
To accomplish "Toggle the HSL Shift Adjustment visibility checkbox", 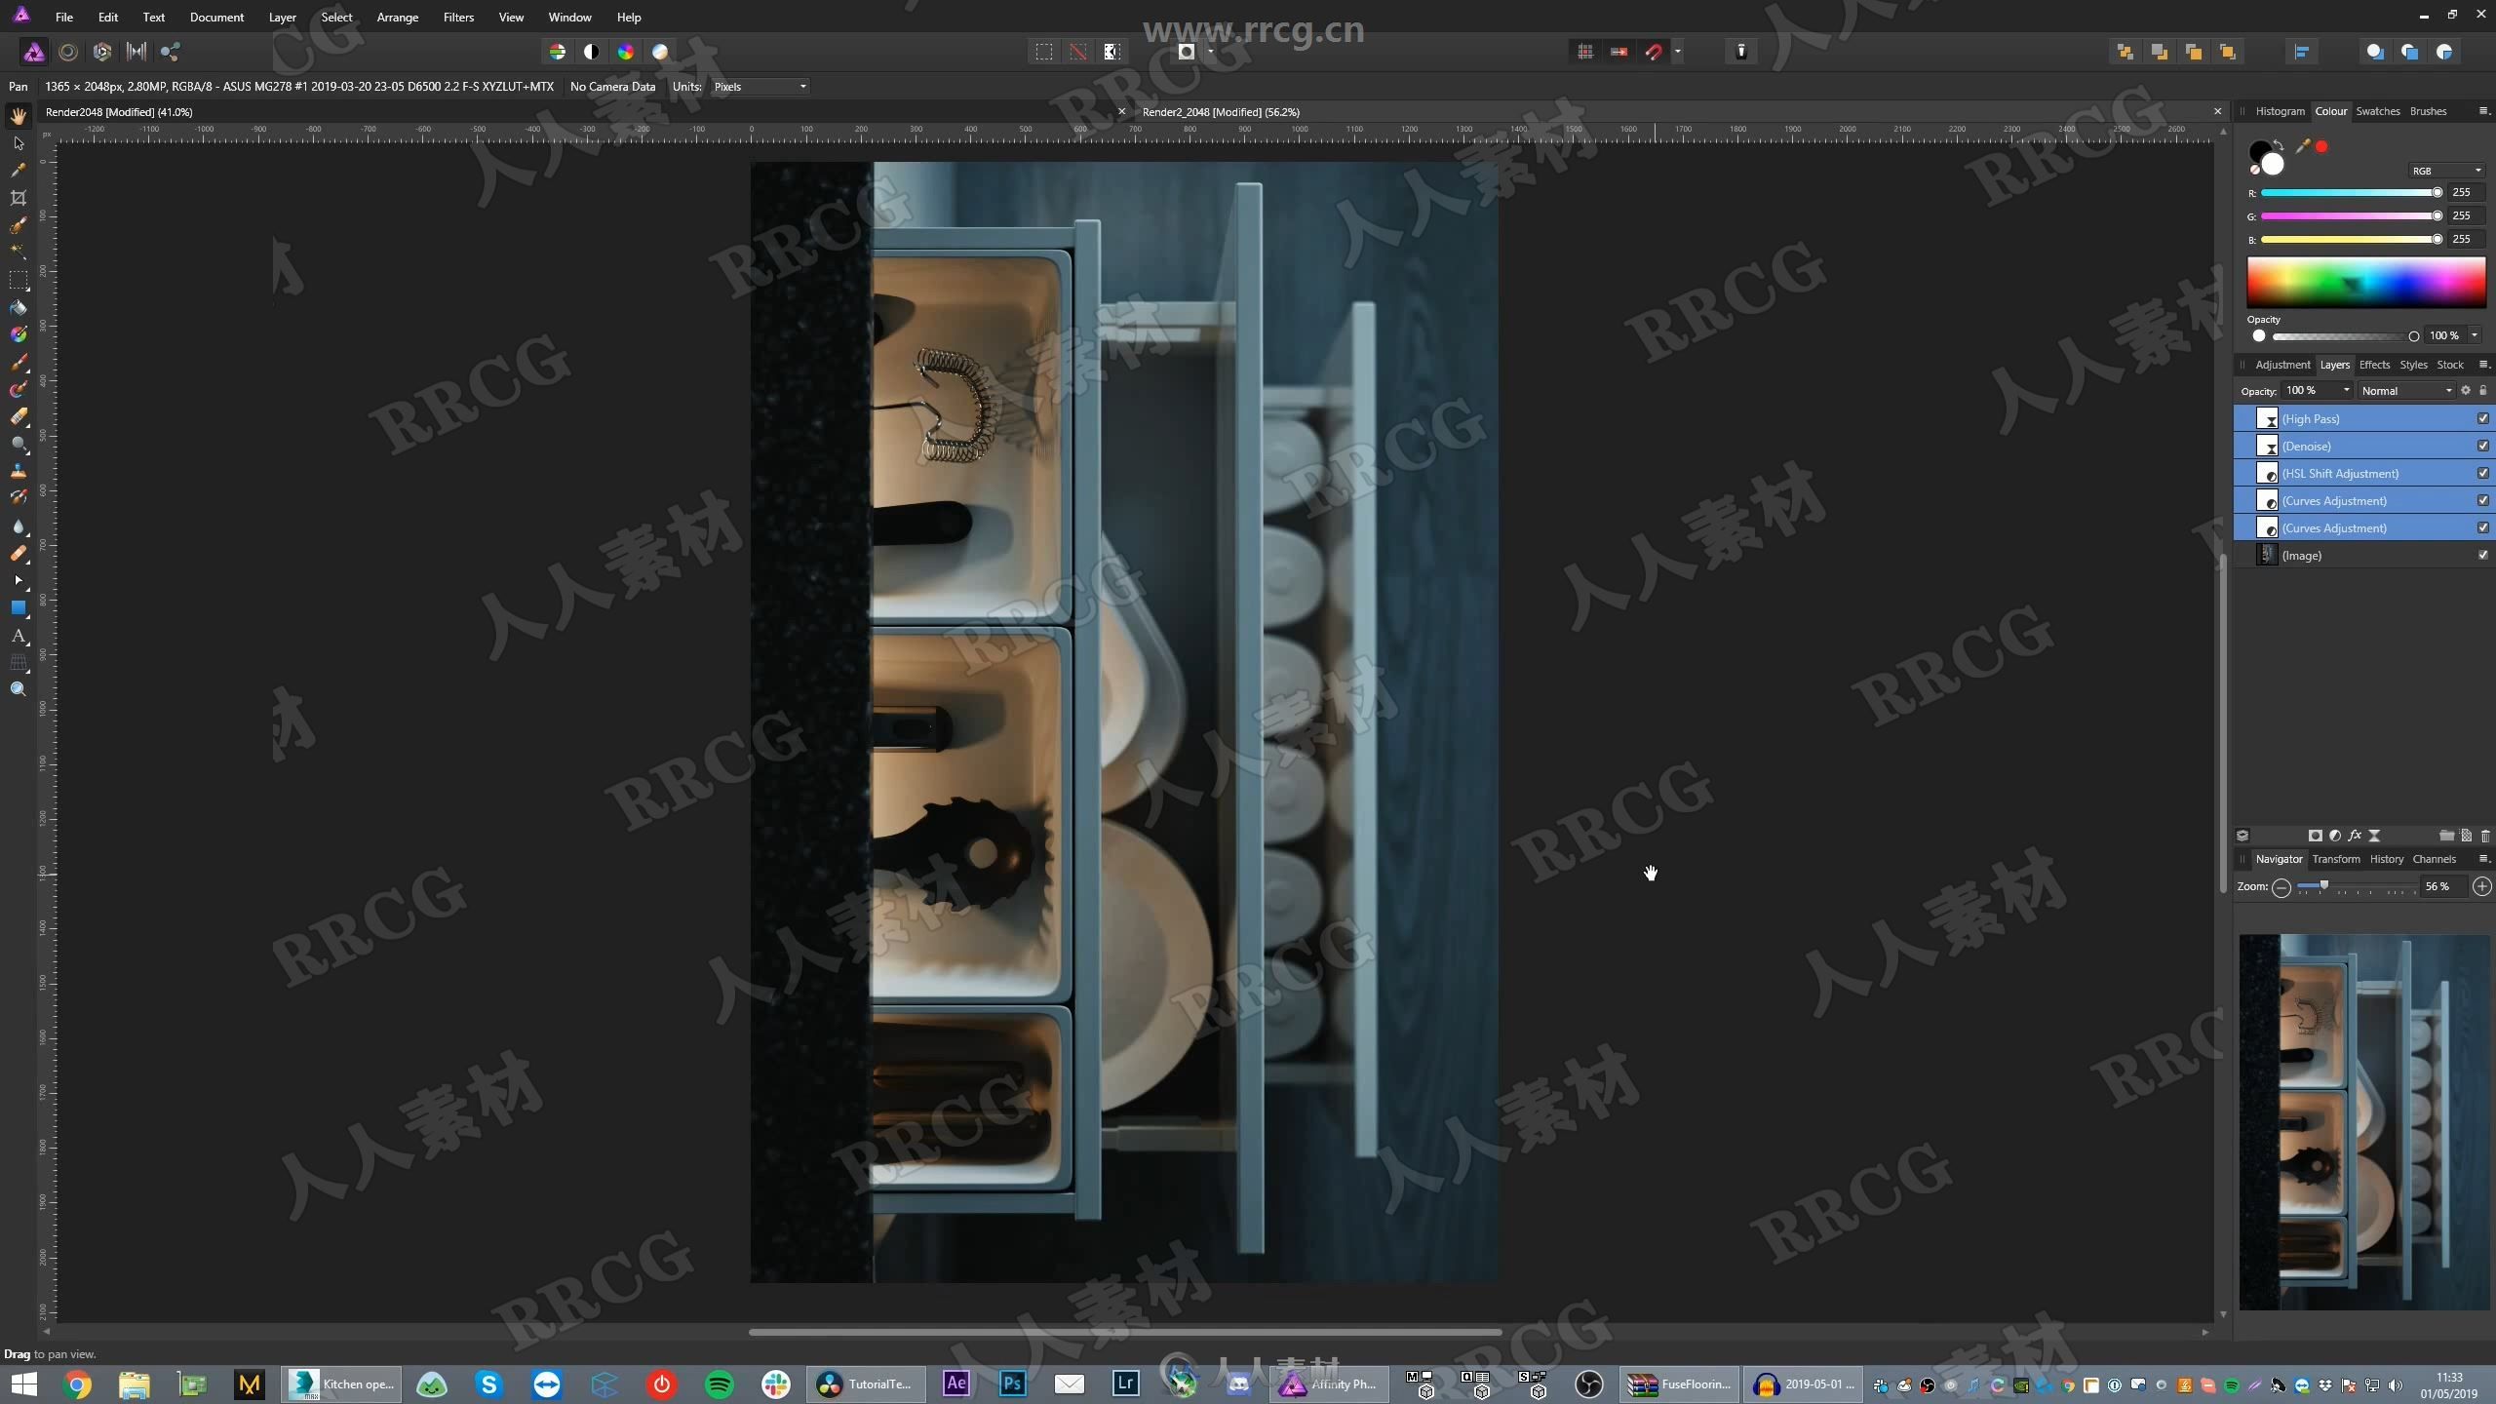I will pos(2483,473).
